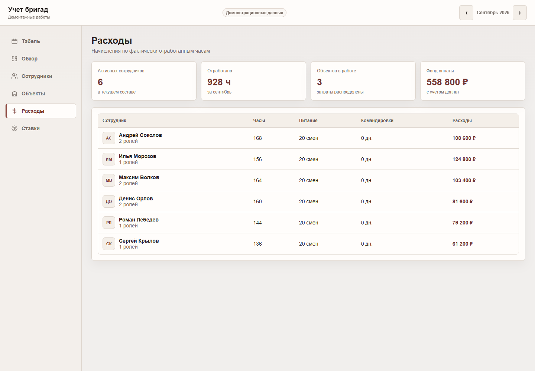Click the name Роман Лебедев
Image resolution: width=535 pixels, height=371 pixels.
coord(139,220)
